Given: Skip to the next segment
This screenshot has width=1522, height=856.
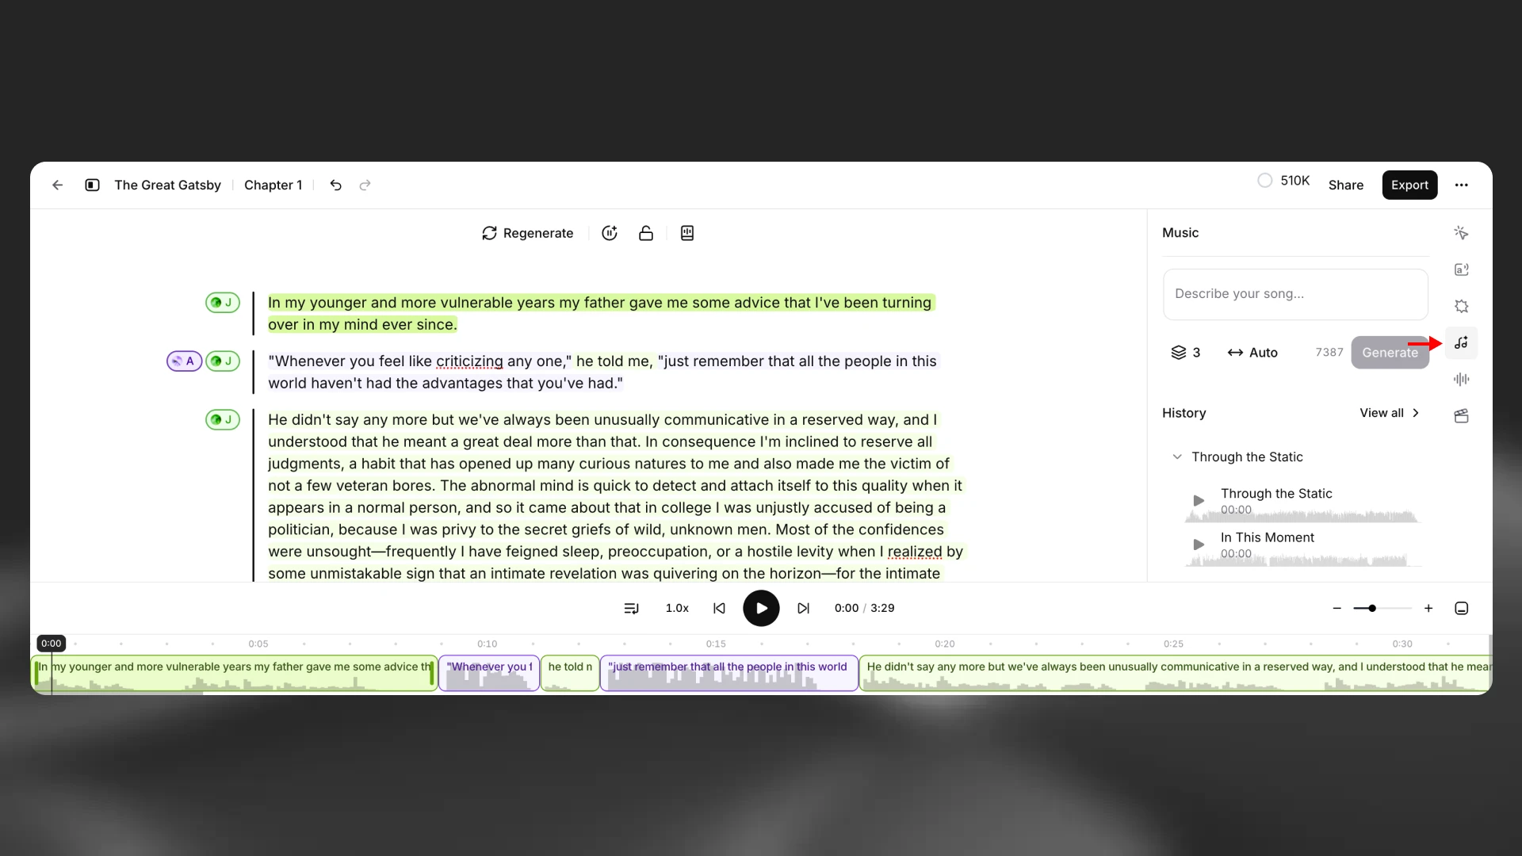Looking at the screenshot, I should pos(803,608).
